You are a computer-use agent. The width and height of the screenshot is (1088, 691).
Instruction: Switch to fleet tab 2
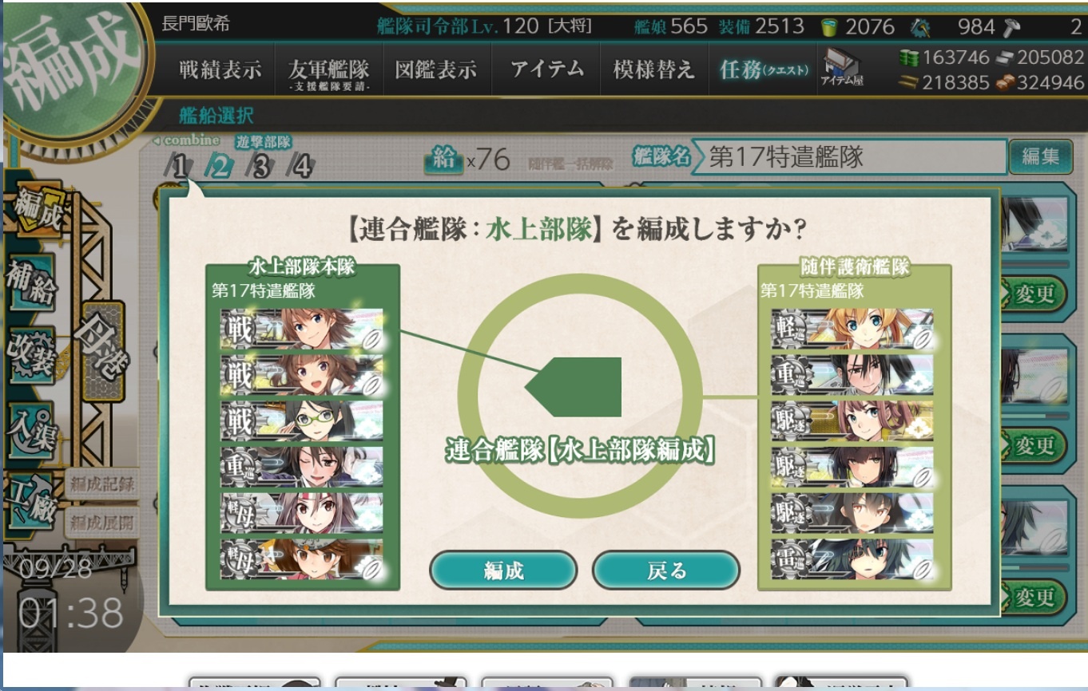pos(218,166)
